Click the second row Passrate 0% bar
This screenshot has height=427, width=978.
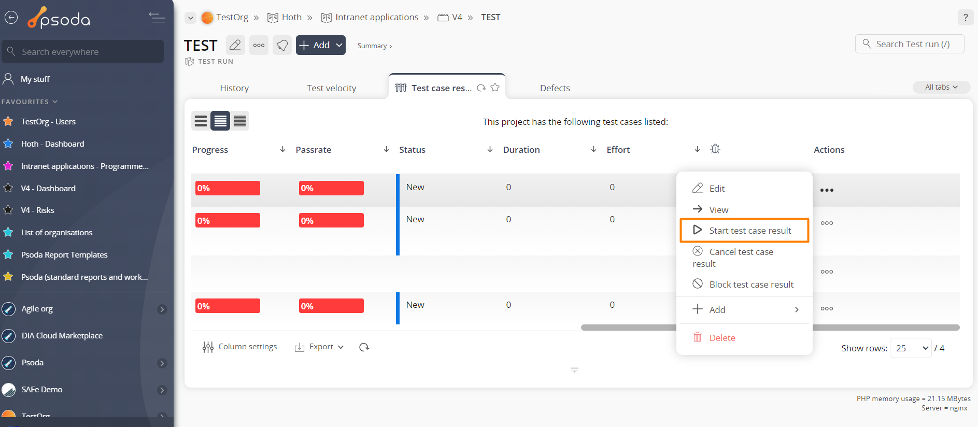(x=331, y=221)
